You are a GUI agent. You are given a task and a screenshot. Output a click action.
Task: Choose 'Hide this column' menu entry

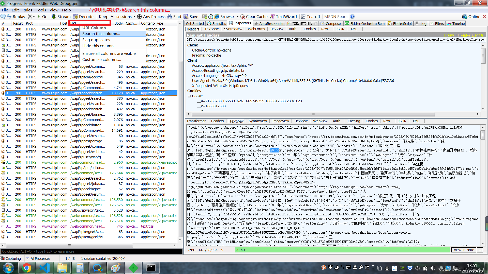pos(113,46)
